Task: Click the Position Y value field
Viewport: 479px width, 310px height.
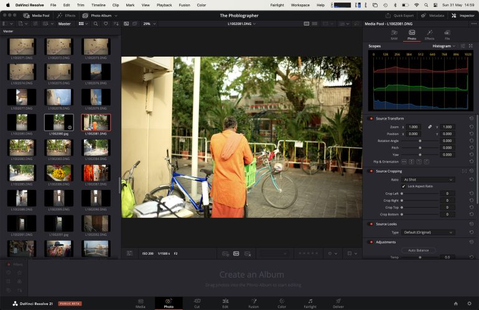Action: (447, 134)
